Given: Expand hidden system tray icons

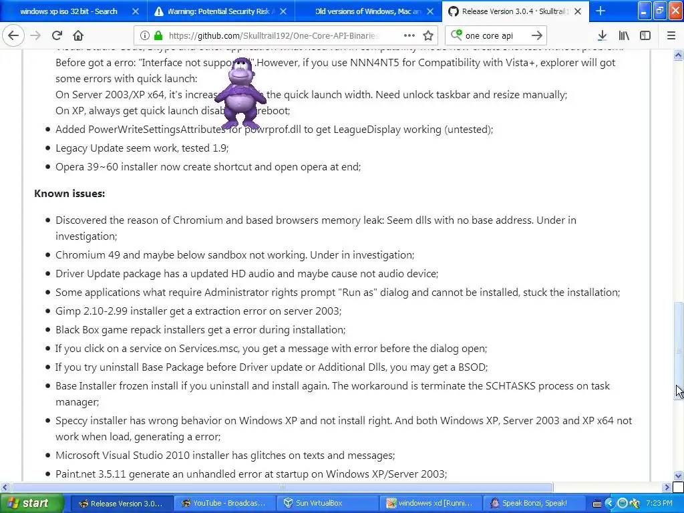Looking at the screenshot, I should 609,504.
